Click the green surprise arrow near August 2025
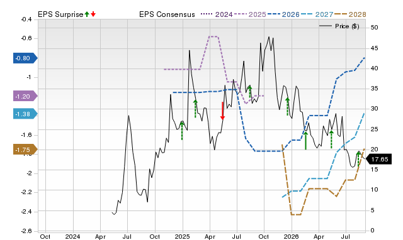 click(x=250, y=92)
